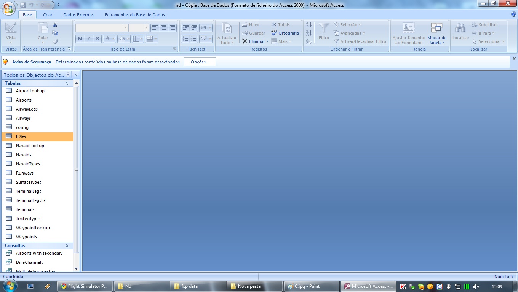Toggle Activar/Desactivar Filtro

(x=360, y=41)
